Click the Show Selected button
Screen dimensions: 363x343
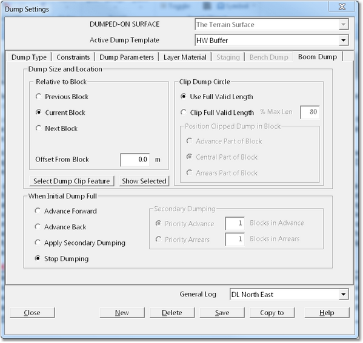coord(144,181)
